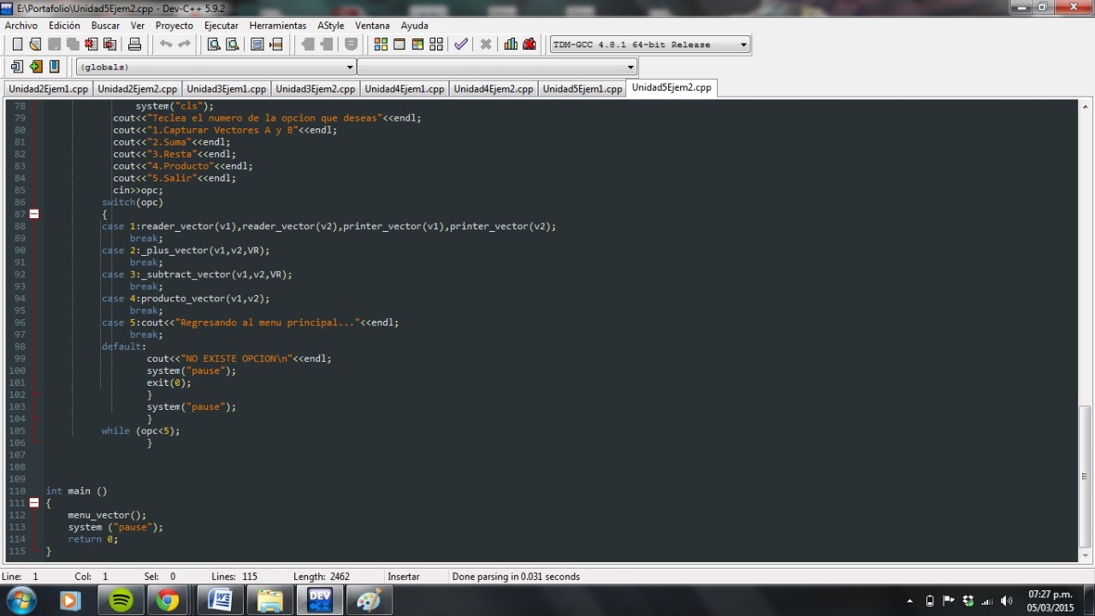Click the New file toolbar icon

coord(17,44)
